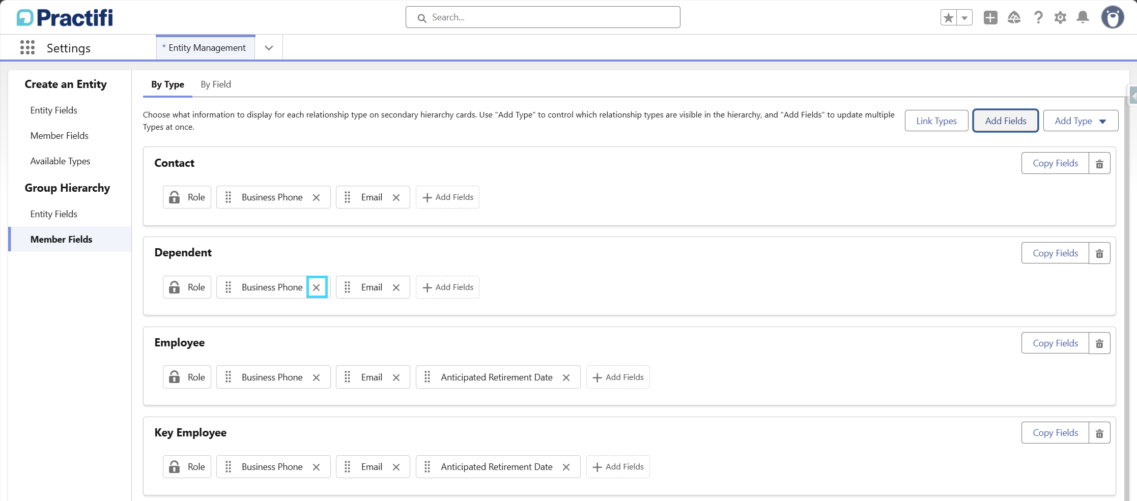Viewport: 1137px width, 501px height.
Task: Open the user profile avatar
Action: tap(1113, 17)
